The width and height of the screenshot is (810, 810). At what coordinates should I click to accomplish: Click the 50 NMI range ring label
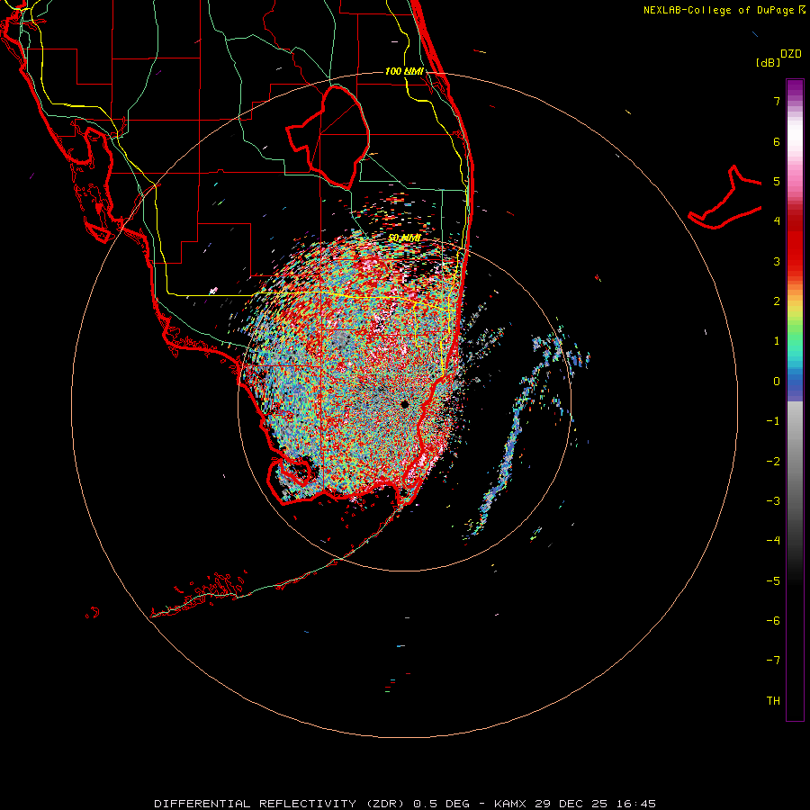(404, 238)
